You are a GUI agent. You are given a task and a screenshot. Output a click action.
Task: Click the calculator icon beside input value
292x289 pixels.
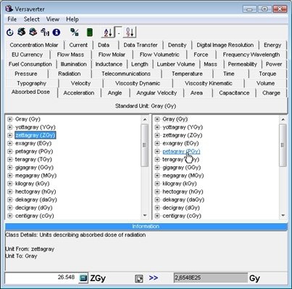(83, 278)
